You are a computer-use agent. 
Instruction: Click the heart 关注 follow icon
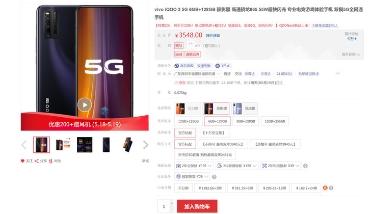(x=22, y=161)
